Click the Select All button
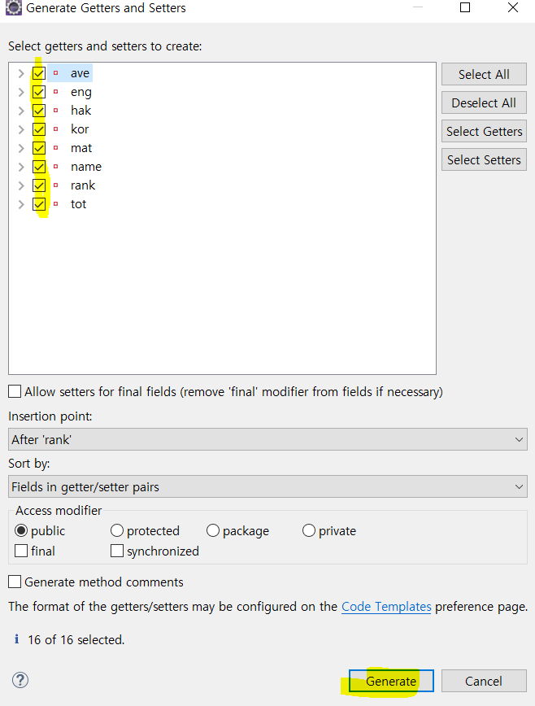Screen dimensions: 535x706 [484, 74]
